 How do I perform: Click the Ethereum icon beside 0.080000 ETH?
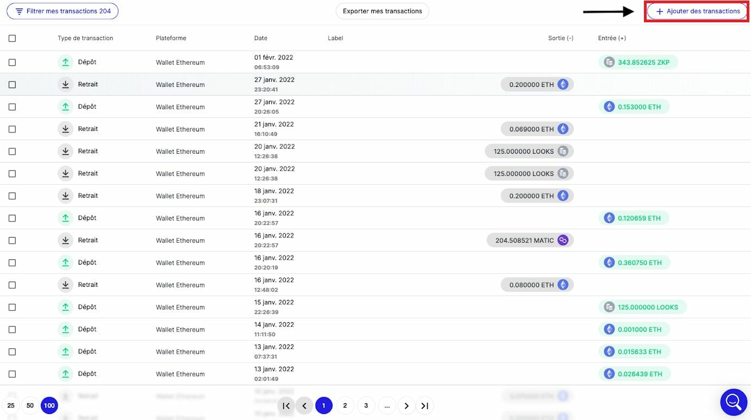coord(563,285)
